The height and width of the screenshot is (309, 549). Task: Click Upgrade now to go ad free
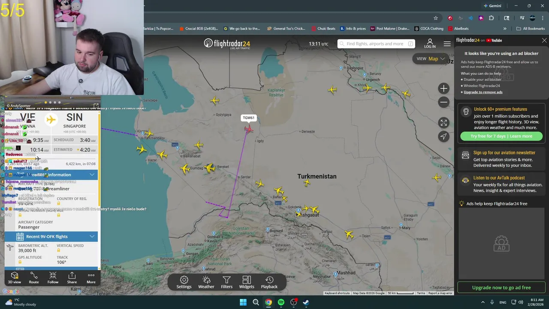(x=501, y=288)
